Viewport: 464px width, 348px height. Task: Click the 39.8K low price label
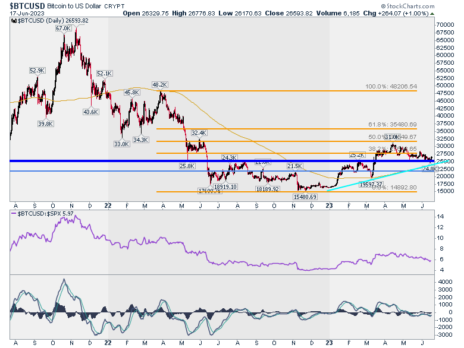[x=46, y=124]
